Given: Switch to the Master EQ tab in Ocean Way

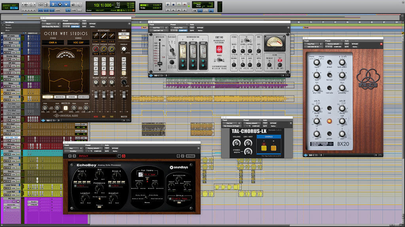Looking at the screenshot, I should point(60,97).
